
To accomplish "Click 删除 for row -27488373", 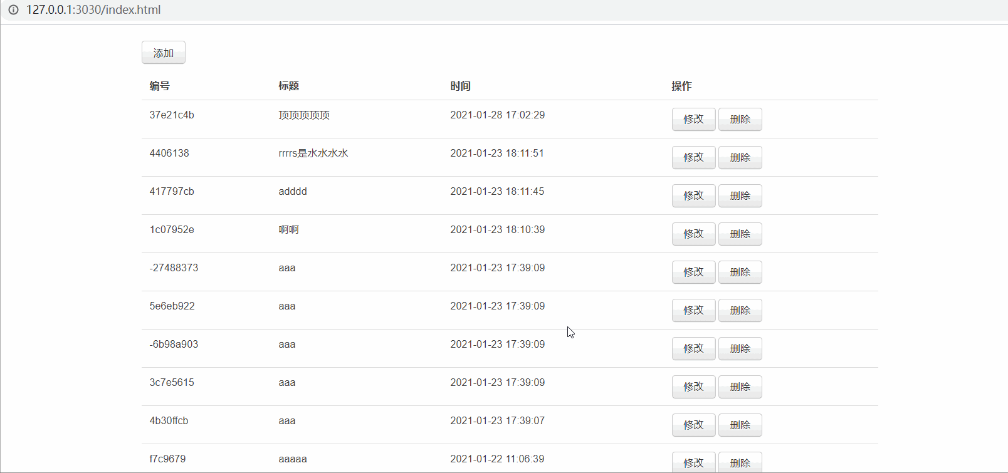I will click(x=740, y=272).
